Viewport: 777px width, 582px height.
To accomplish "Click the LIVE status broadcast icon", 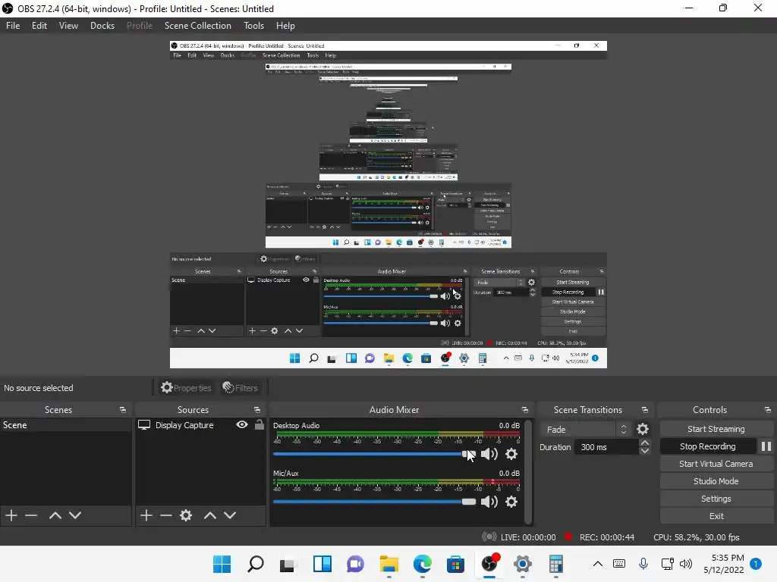I will pyautogui.click(x=489, y=537).
